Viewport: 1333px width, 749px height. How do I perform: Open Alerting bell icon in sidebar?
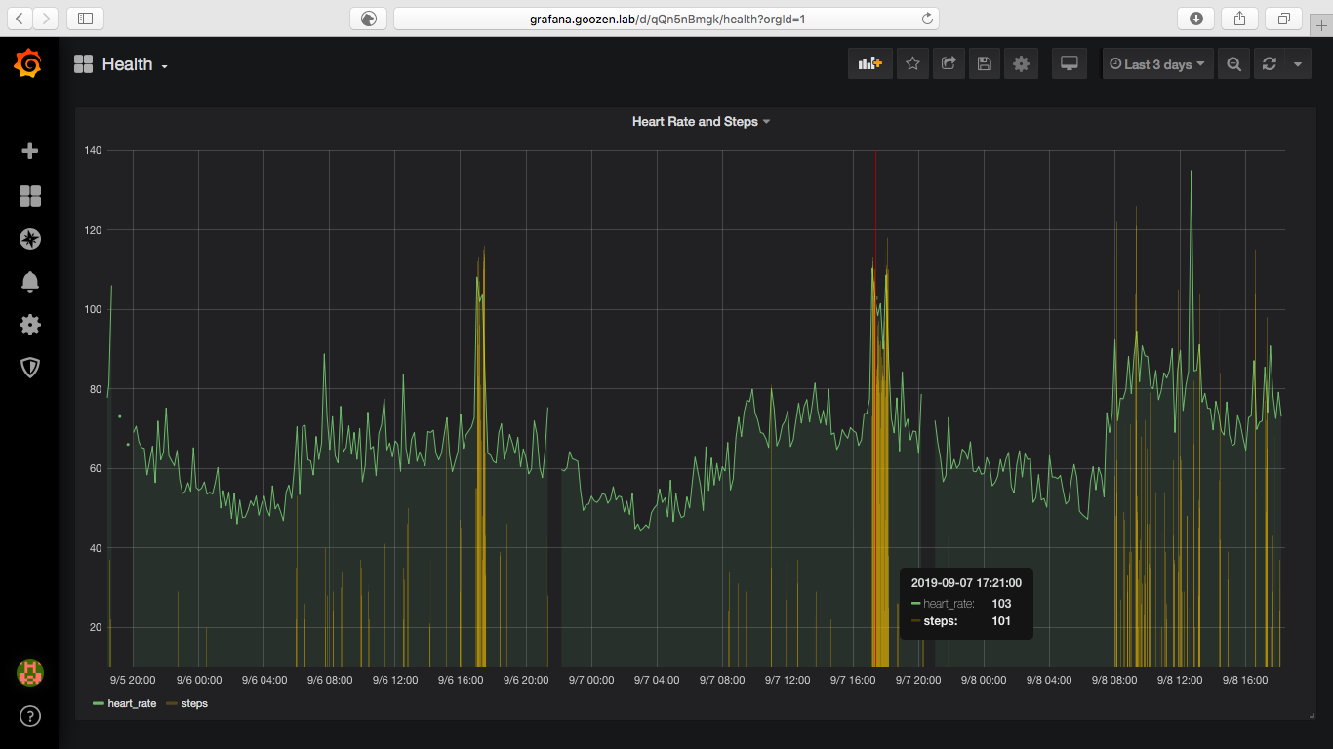click(x=30, y=282)
